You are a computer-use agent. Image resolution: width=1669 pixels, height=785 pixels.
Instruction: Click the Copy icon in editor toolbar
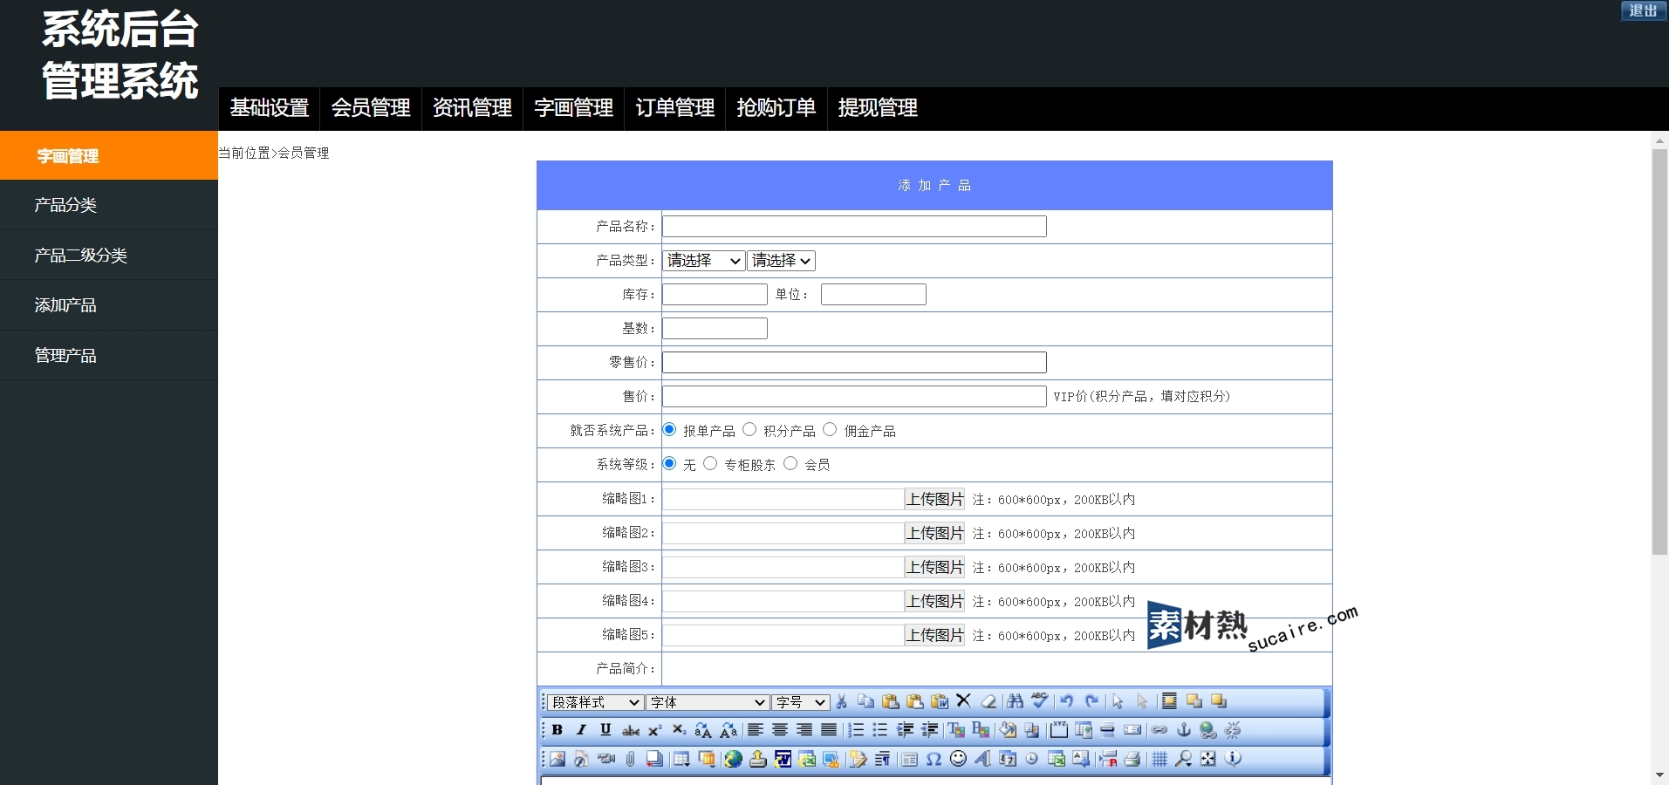[x=866, y=701]
